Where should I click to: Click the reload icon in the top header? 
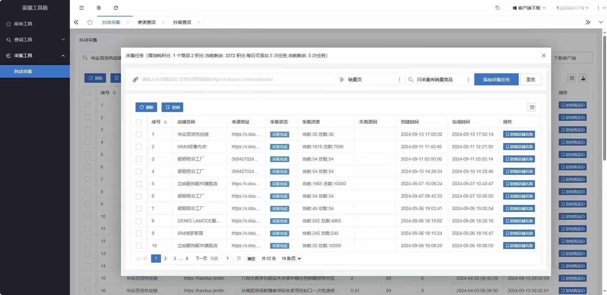point(116,8)
